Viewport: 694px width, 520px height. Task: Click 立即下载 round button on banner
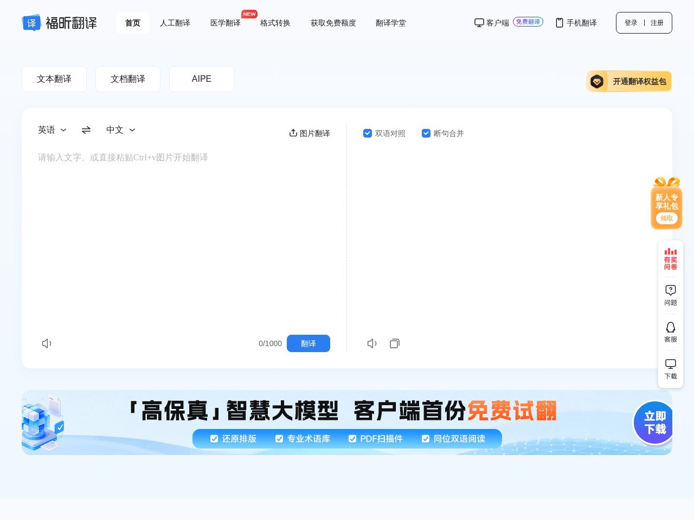(653, 422)
